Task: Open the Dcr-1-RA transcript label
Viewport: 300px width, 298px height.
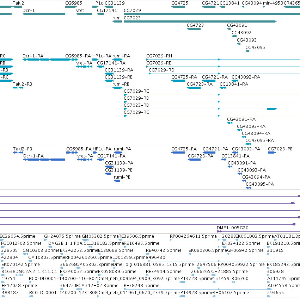Action: click(33, 56)
